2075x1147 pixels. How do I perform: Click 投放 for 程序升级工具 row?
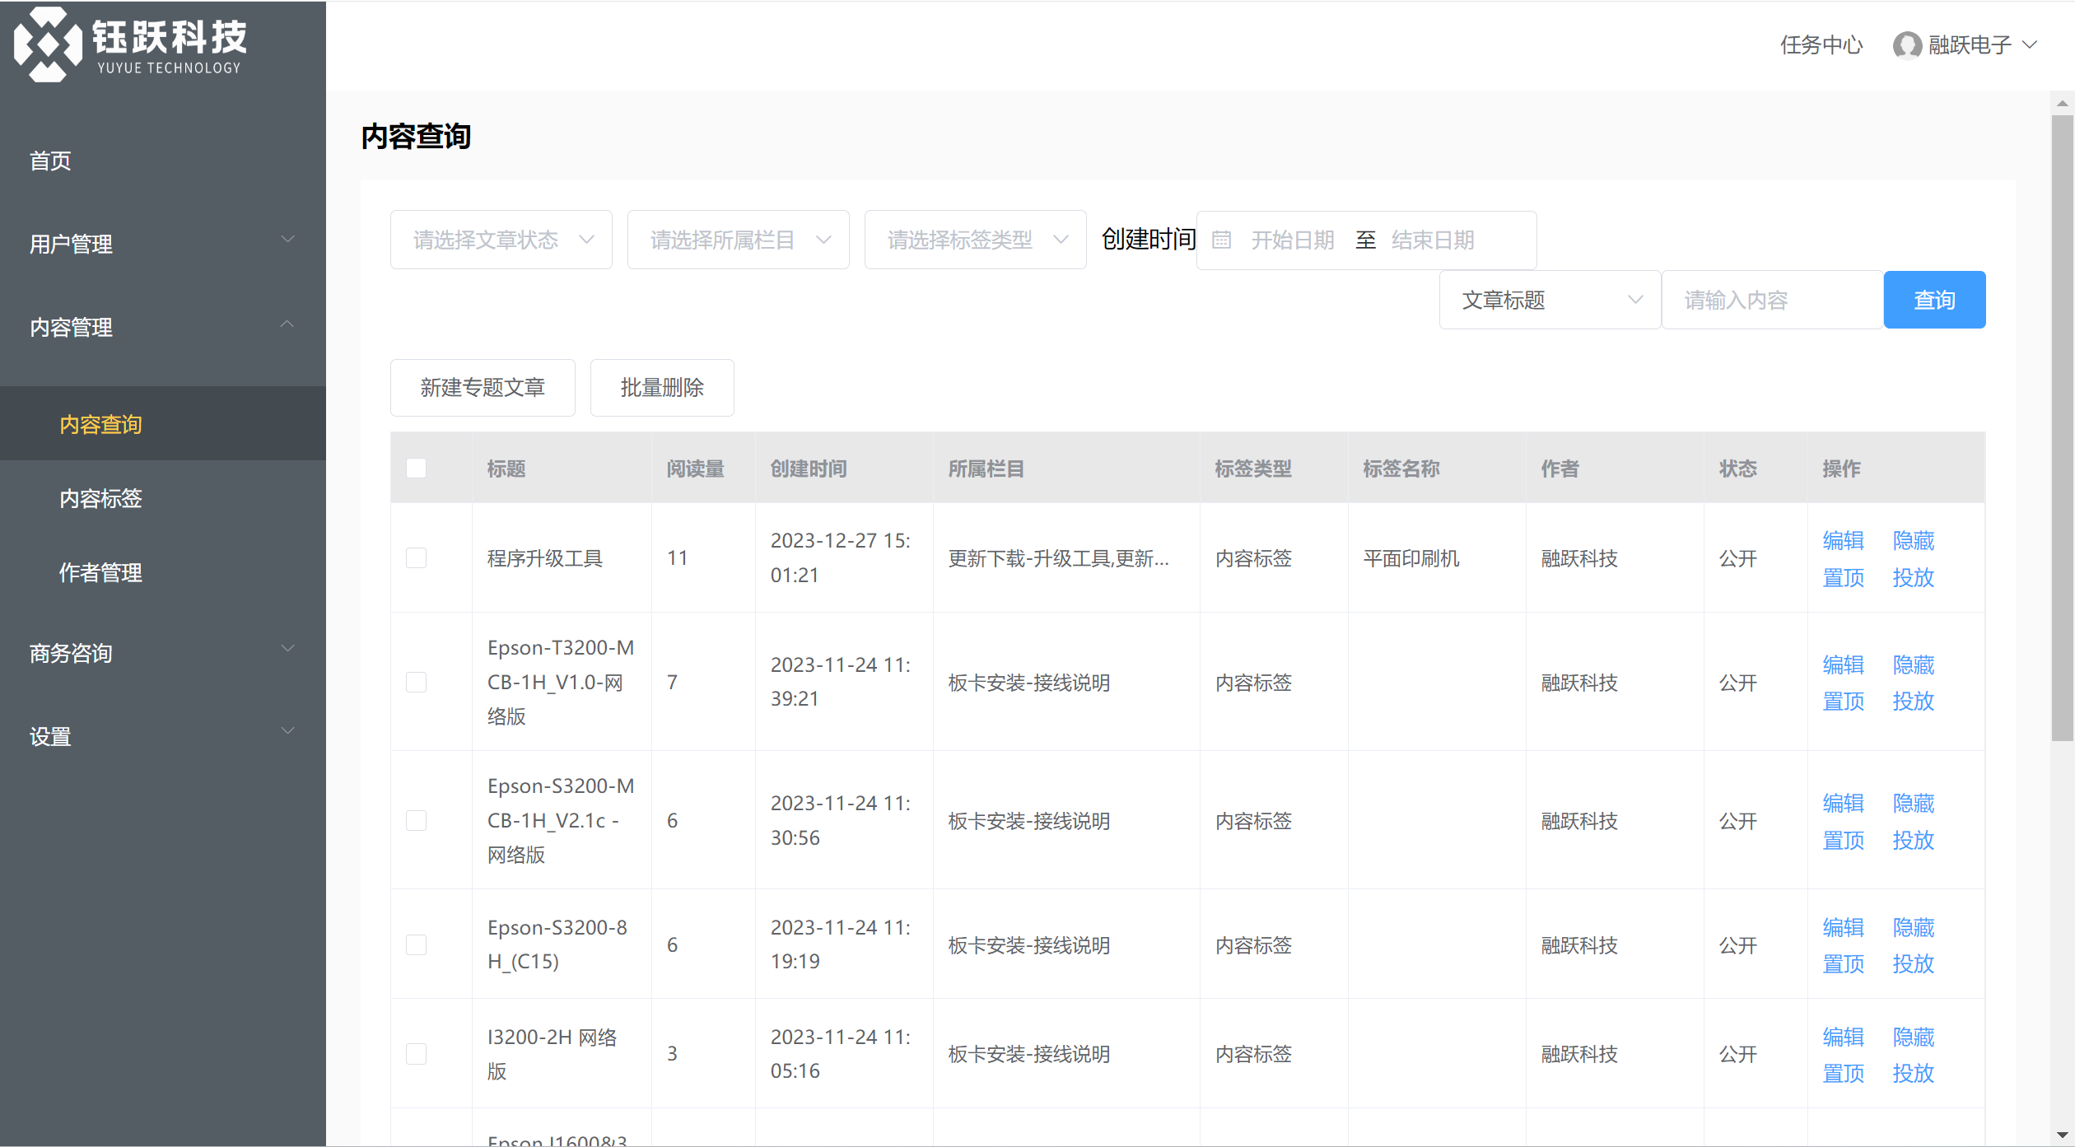tap(1914, 577)
